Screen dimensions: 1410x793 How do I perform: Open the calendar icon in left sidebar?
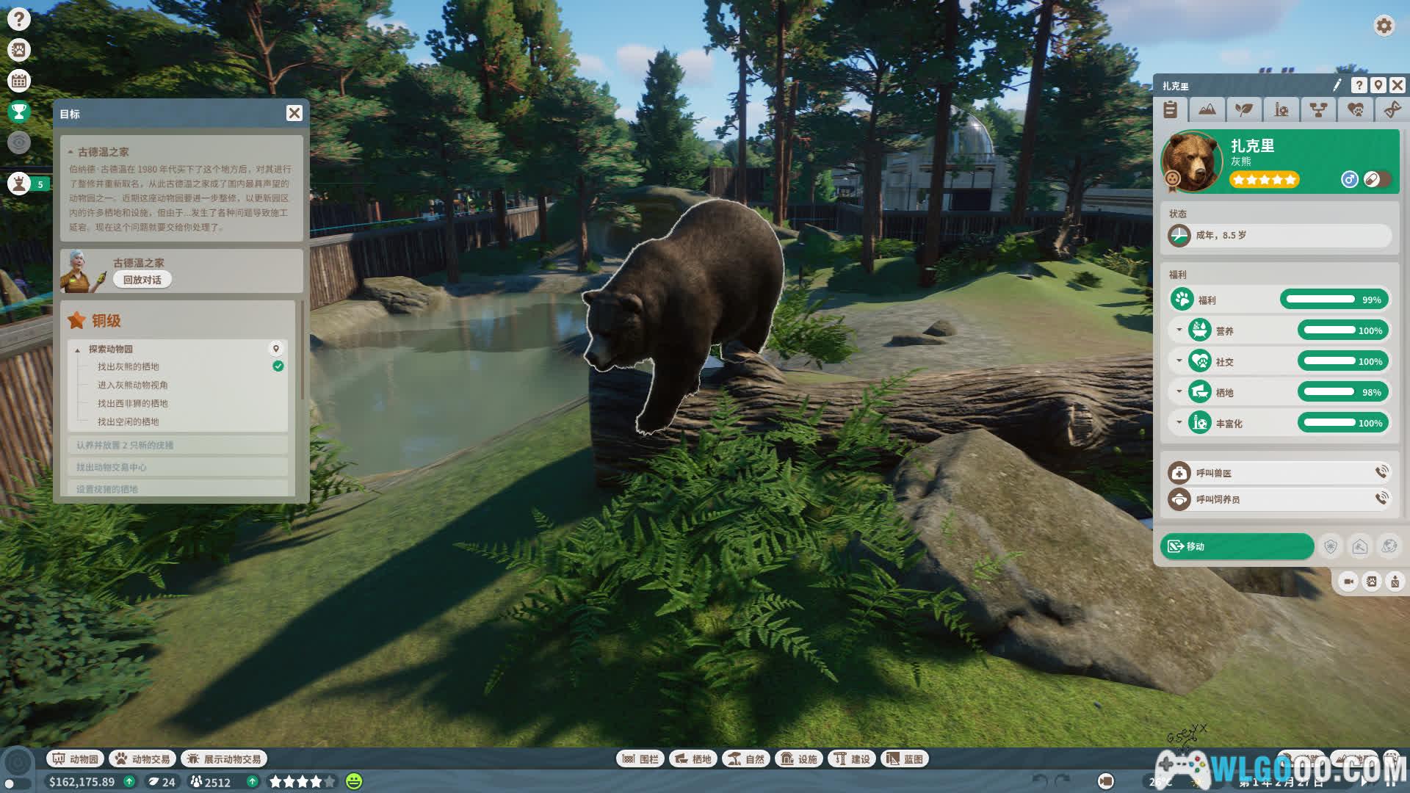point(19,81)
